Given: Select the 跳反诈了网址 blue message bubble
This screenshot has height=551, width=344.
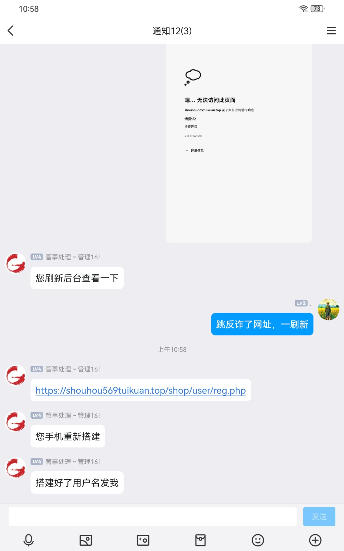Looking at the screenshot, I should (x=262, y=324).
